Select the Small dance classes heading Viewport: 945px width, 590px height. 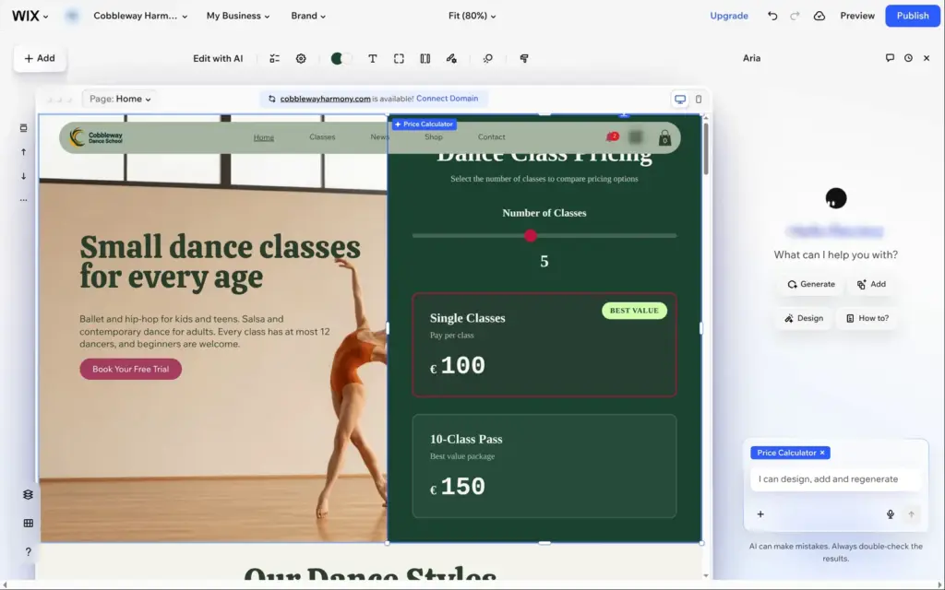(220, 262)
